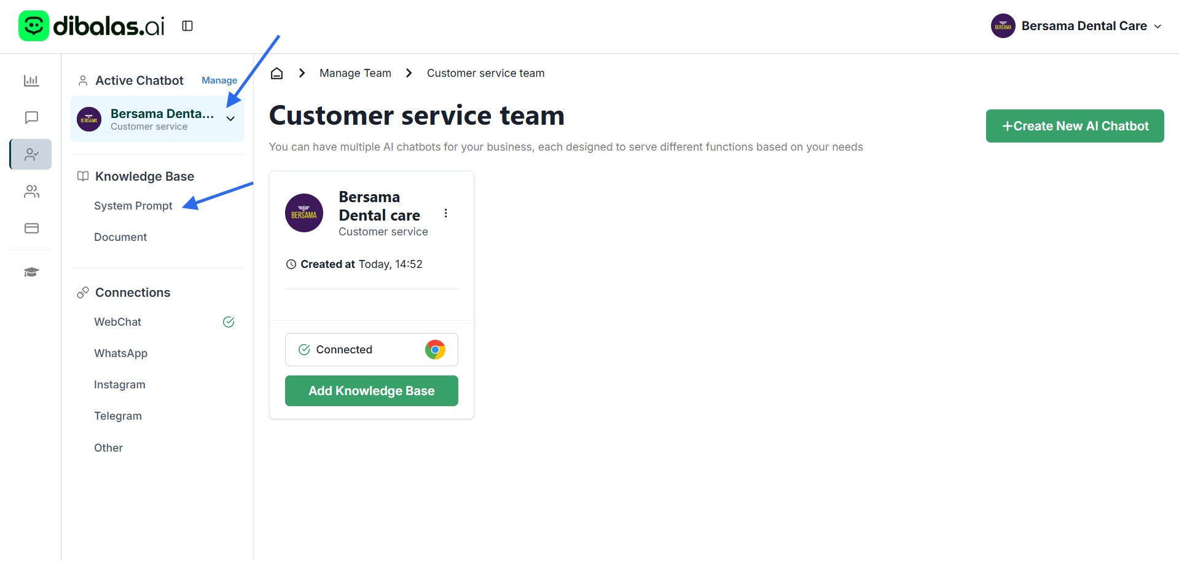Open three-dot menu on Bersama Dental care card
This screenshot has width=1179, height=561.
point(445,213)
